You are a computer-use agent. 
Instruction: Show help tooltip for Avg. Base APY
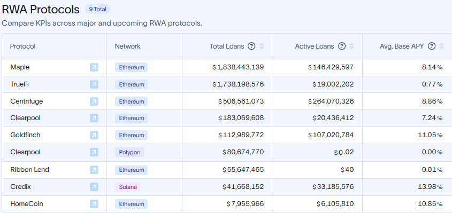click(x=432, y=46)
